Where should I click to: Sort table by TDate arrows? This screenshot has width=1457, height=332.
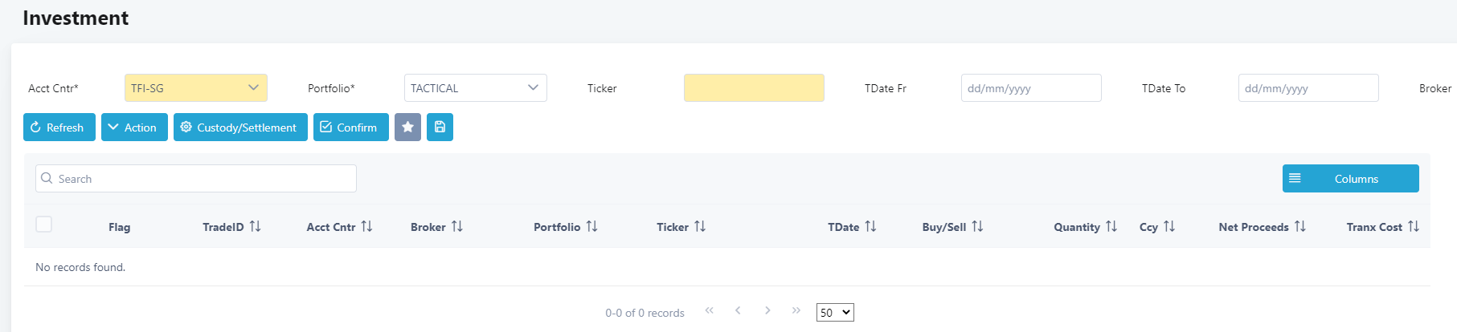coord(871,227)
